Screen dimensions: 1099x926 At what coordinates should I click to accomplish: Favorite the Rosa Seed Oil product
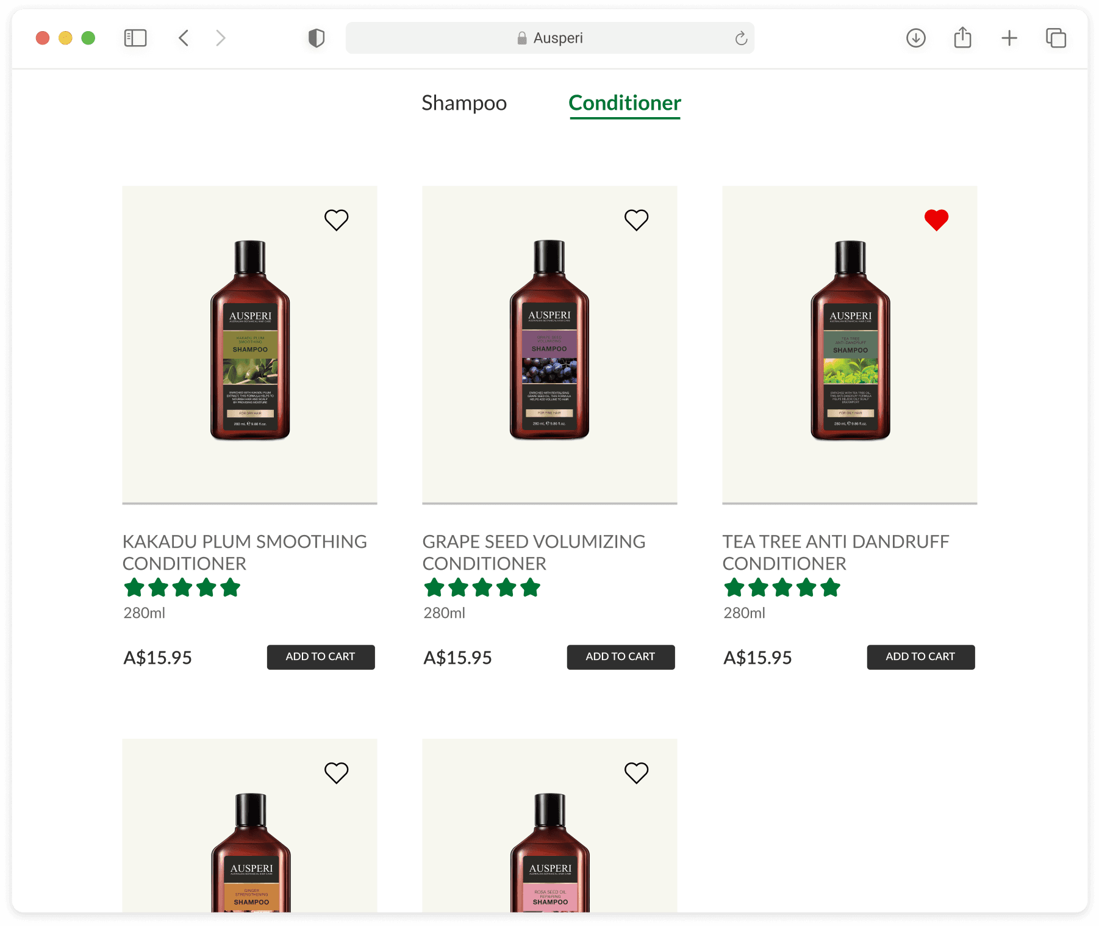[636, 773]
